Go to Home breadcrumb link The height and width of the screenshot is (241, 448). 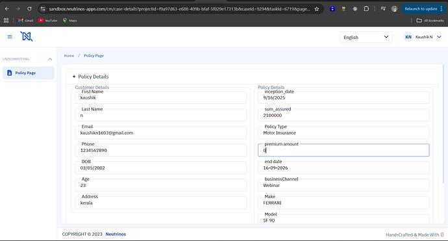[x=69, y=55]
